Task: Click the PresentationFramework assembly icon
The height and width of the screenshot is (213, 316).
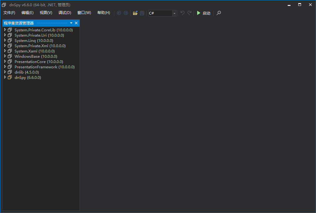Action: tap(10, 67)
